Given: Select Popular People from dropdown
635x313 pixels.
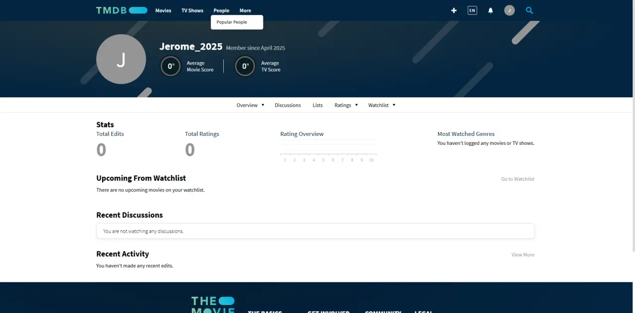Looking at the screenshot, I should (232, 22).
